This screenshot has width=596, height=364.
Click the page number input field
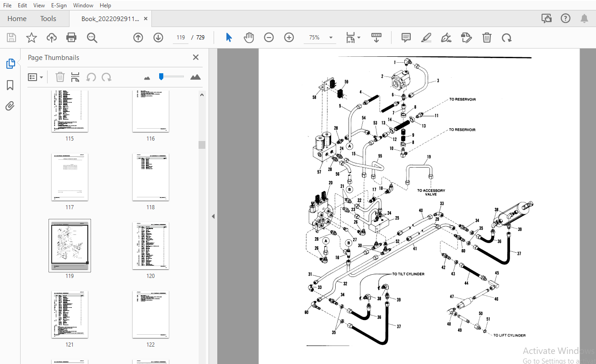[181, 38]
